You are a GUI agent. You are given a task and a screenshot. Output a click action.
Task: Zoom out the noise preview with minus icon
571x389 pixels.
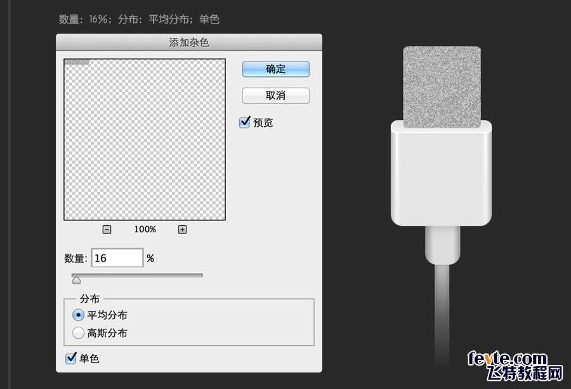[107, 230]
